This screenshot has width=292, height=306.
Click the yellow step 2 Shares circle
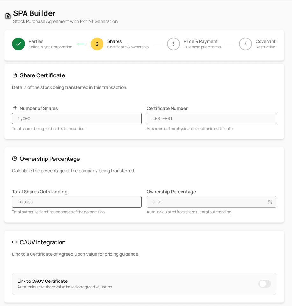click(97, 44)
